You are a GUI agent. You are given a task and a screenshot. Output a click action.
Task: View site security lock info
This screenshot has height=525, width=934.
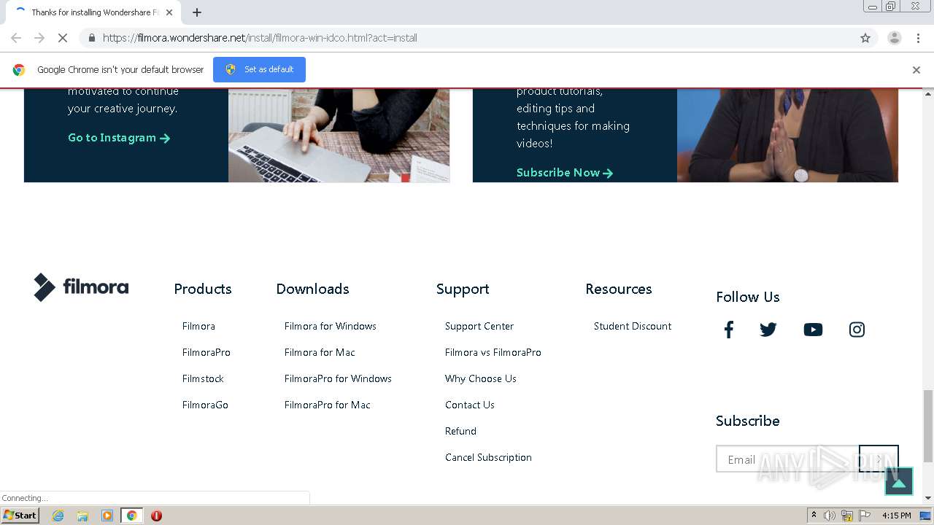point(91,38)
